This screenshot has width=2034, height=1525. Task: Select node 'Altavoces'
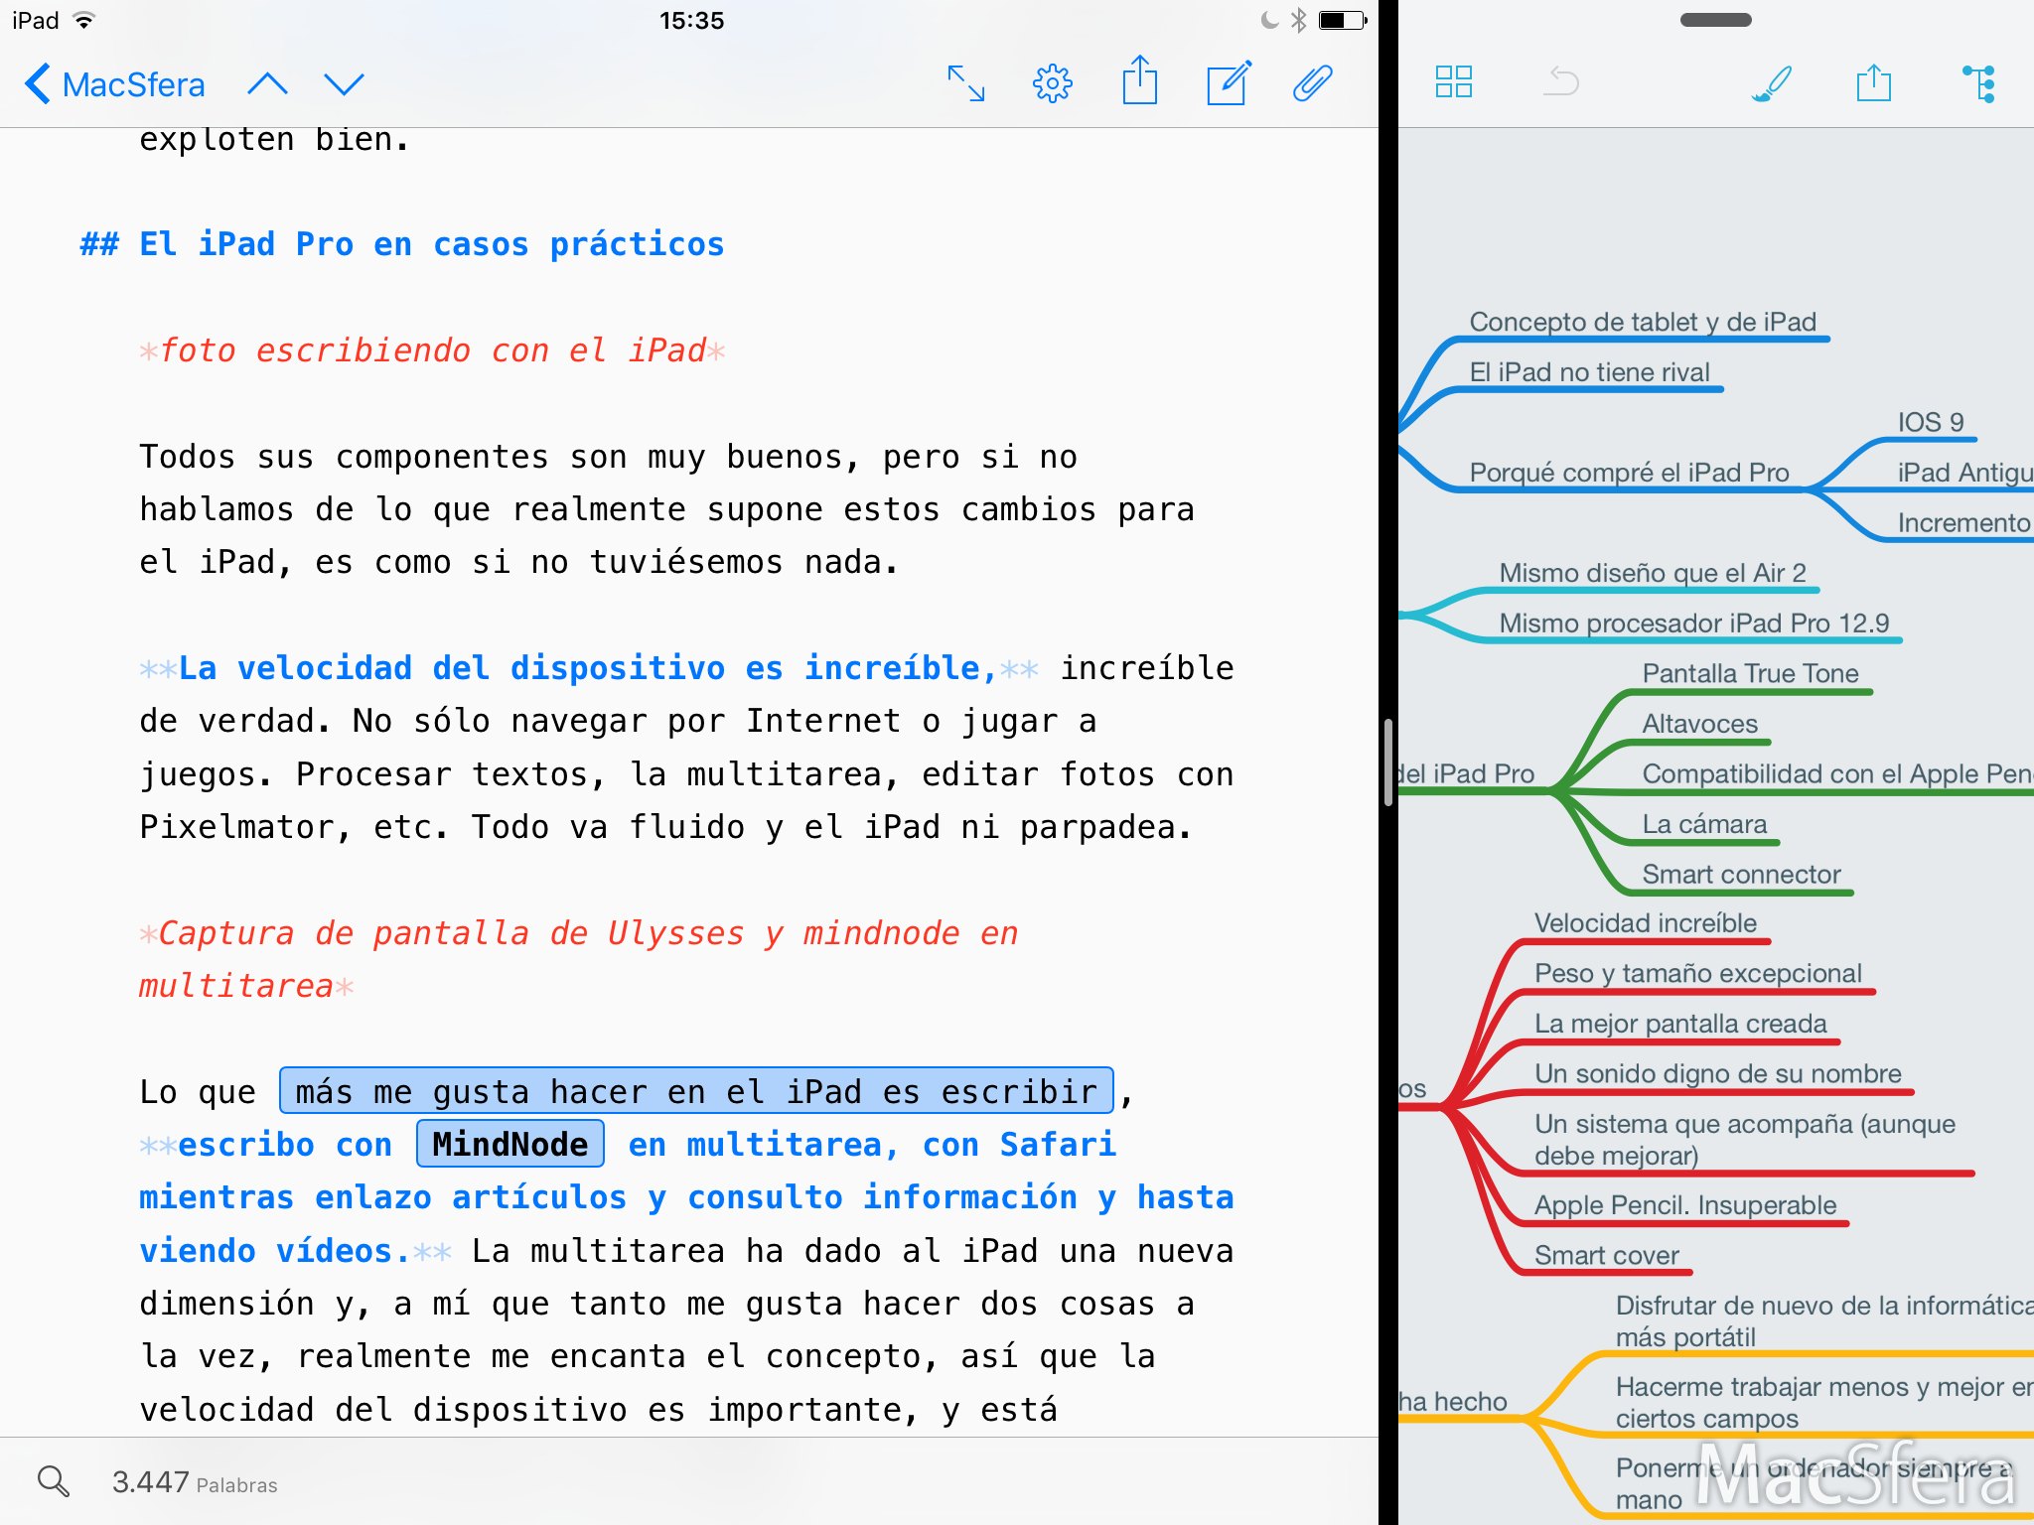click(1699, 724)
